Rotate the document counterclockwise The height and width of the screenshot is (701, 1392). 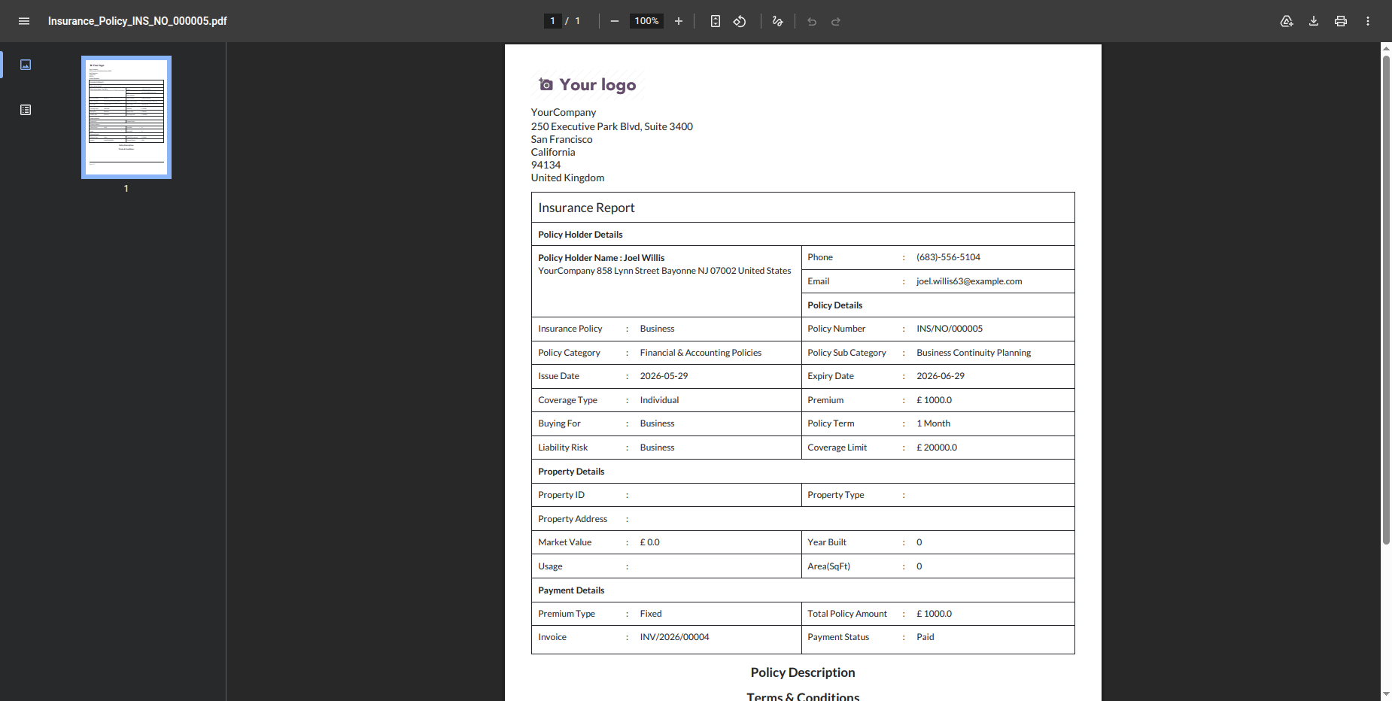pyautogui.click(x=740, y=21)
